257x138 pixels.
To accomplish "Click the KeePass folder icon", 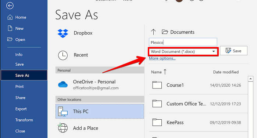I will [x=157, y=122].
